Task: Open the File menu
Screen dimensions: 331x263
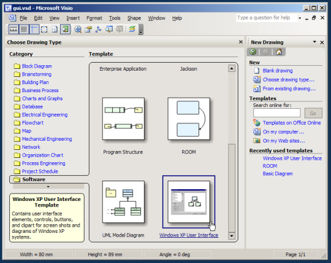Action: point(23,18)
